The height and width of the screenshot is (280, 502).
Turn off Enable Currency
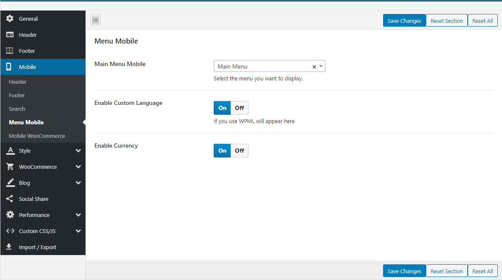[240, 151]
